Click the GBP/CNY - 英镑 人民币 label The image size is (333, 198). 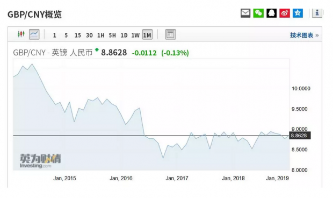pyautogui.click(x=53, y=53)
